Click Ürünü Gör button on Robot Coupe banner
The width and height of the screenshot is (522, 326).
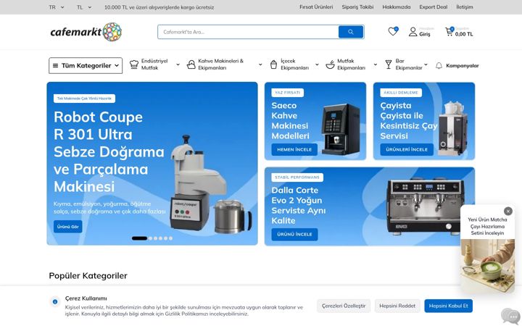(68, 227)
